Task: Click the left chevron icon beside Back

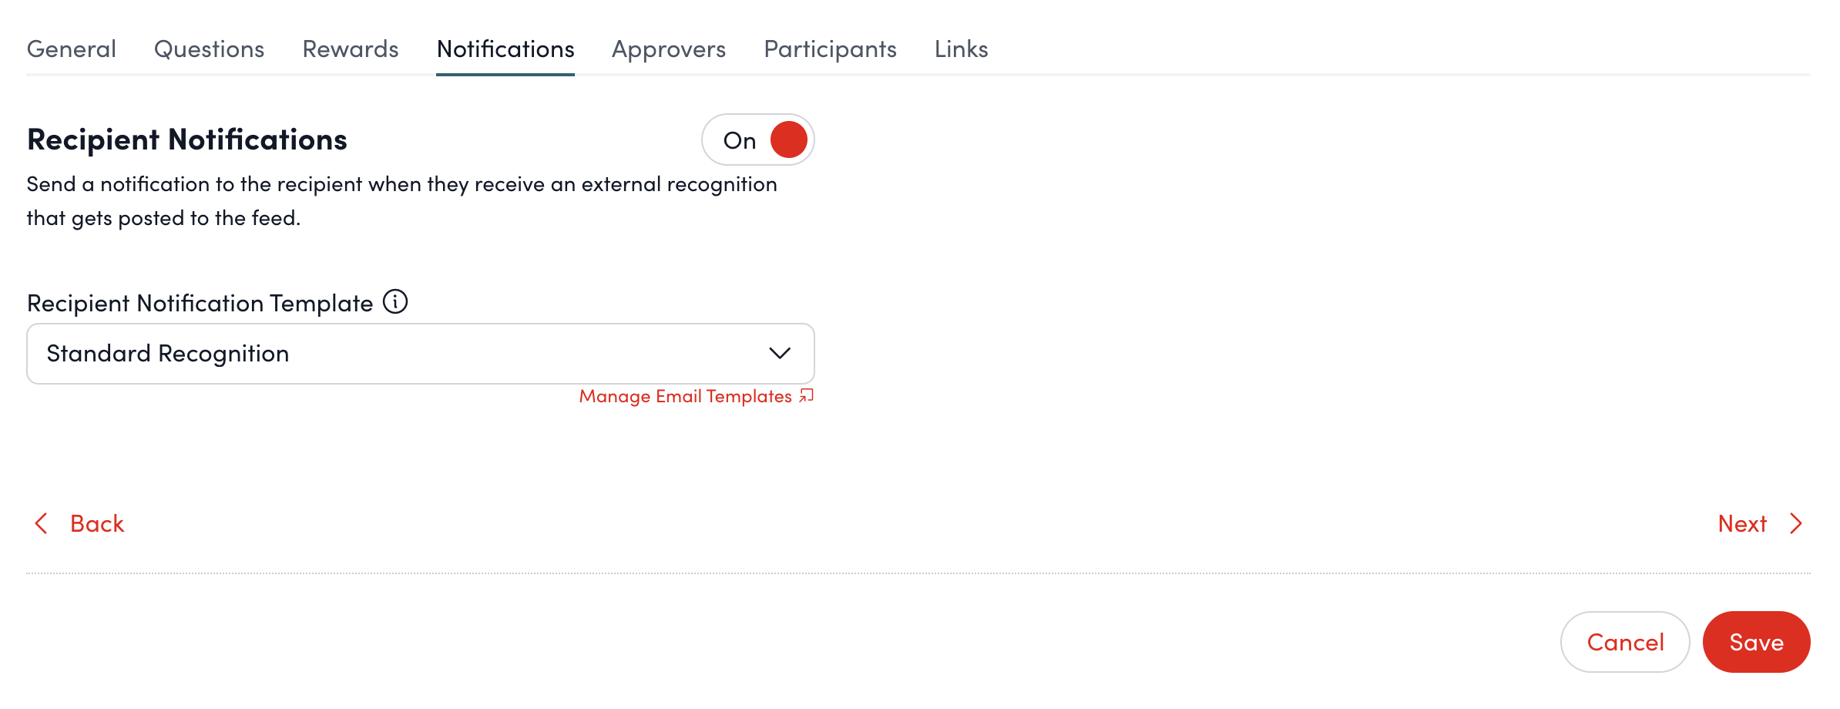Action: 40,524
